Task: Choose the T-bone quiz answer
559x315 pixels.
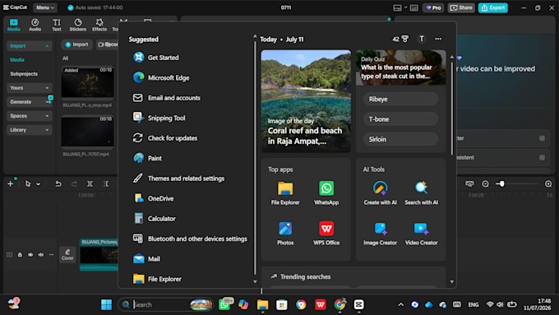Action: pos(400,119)
